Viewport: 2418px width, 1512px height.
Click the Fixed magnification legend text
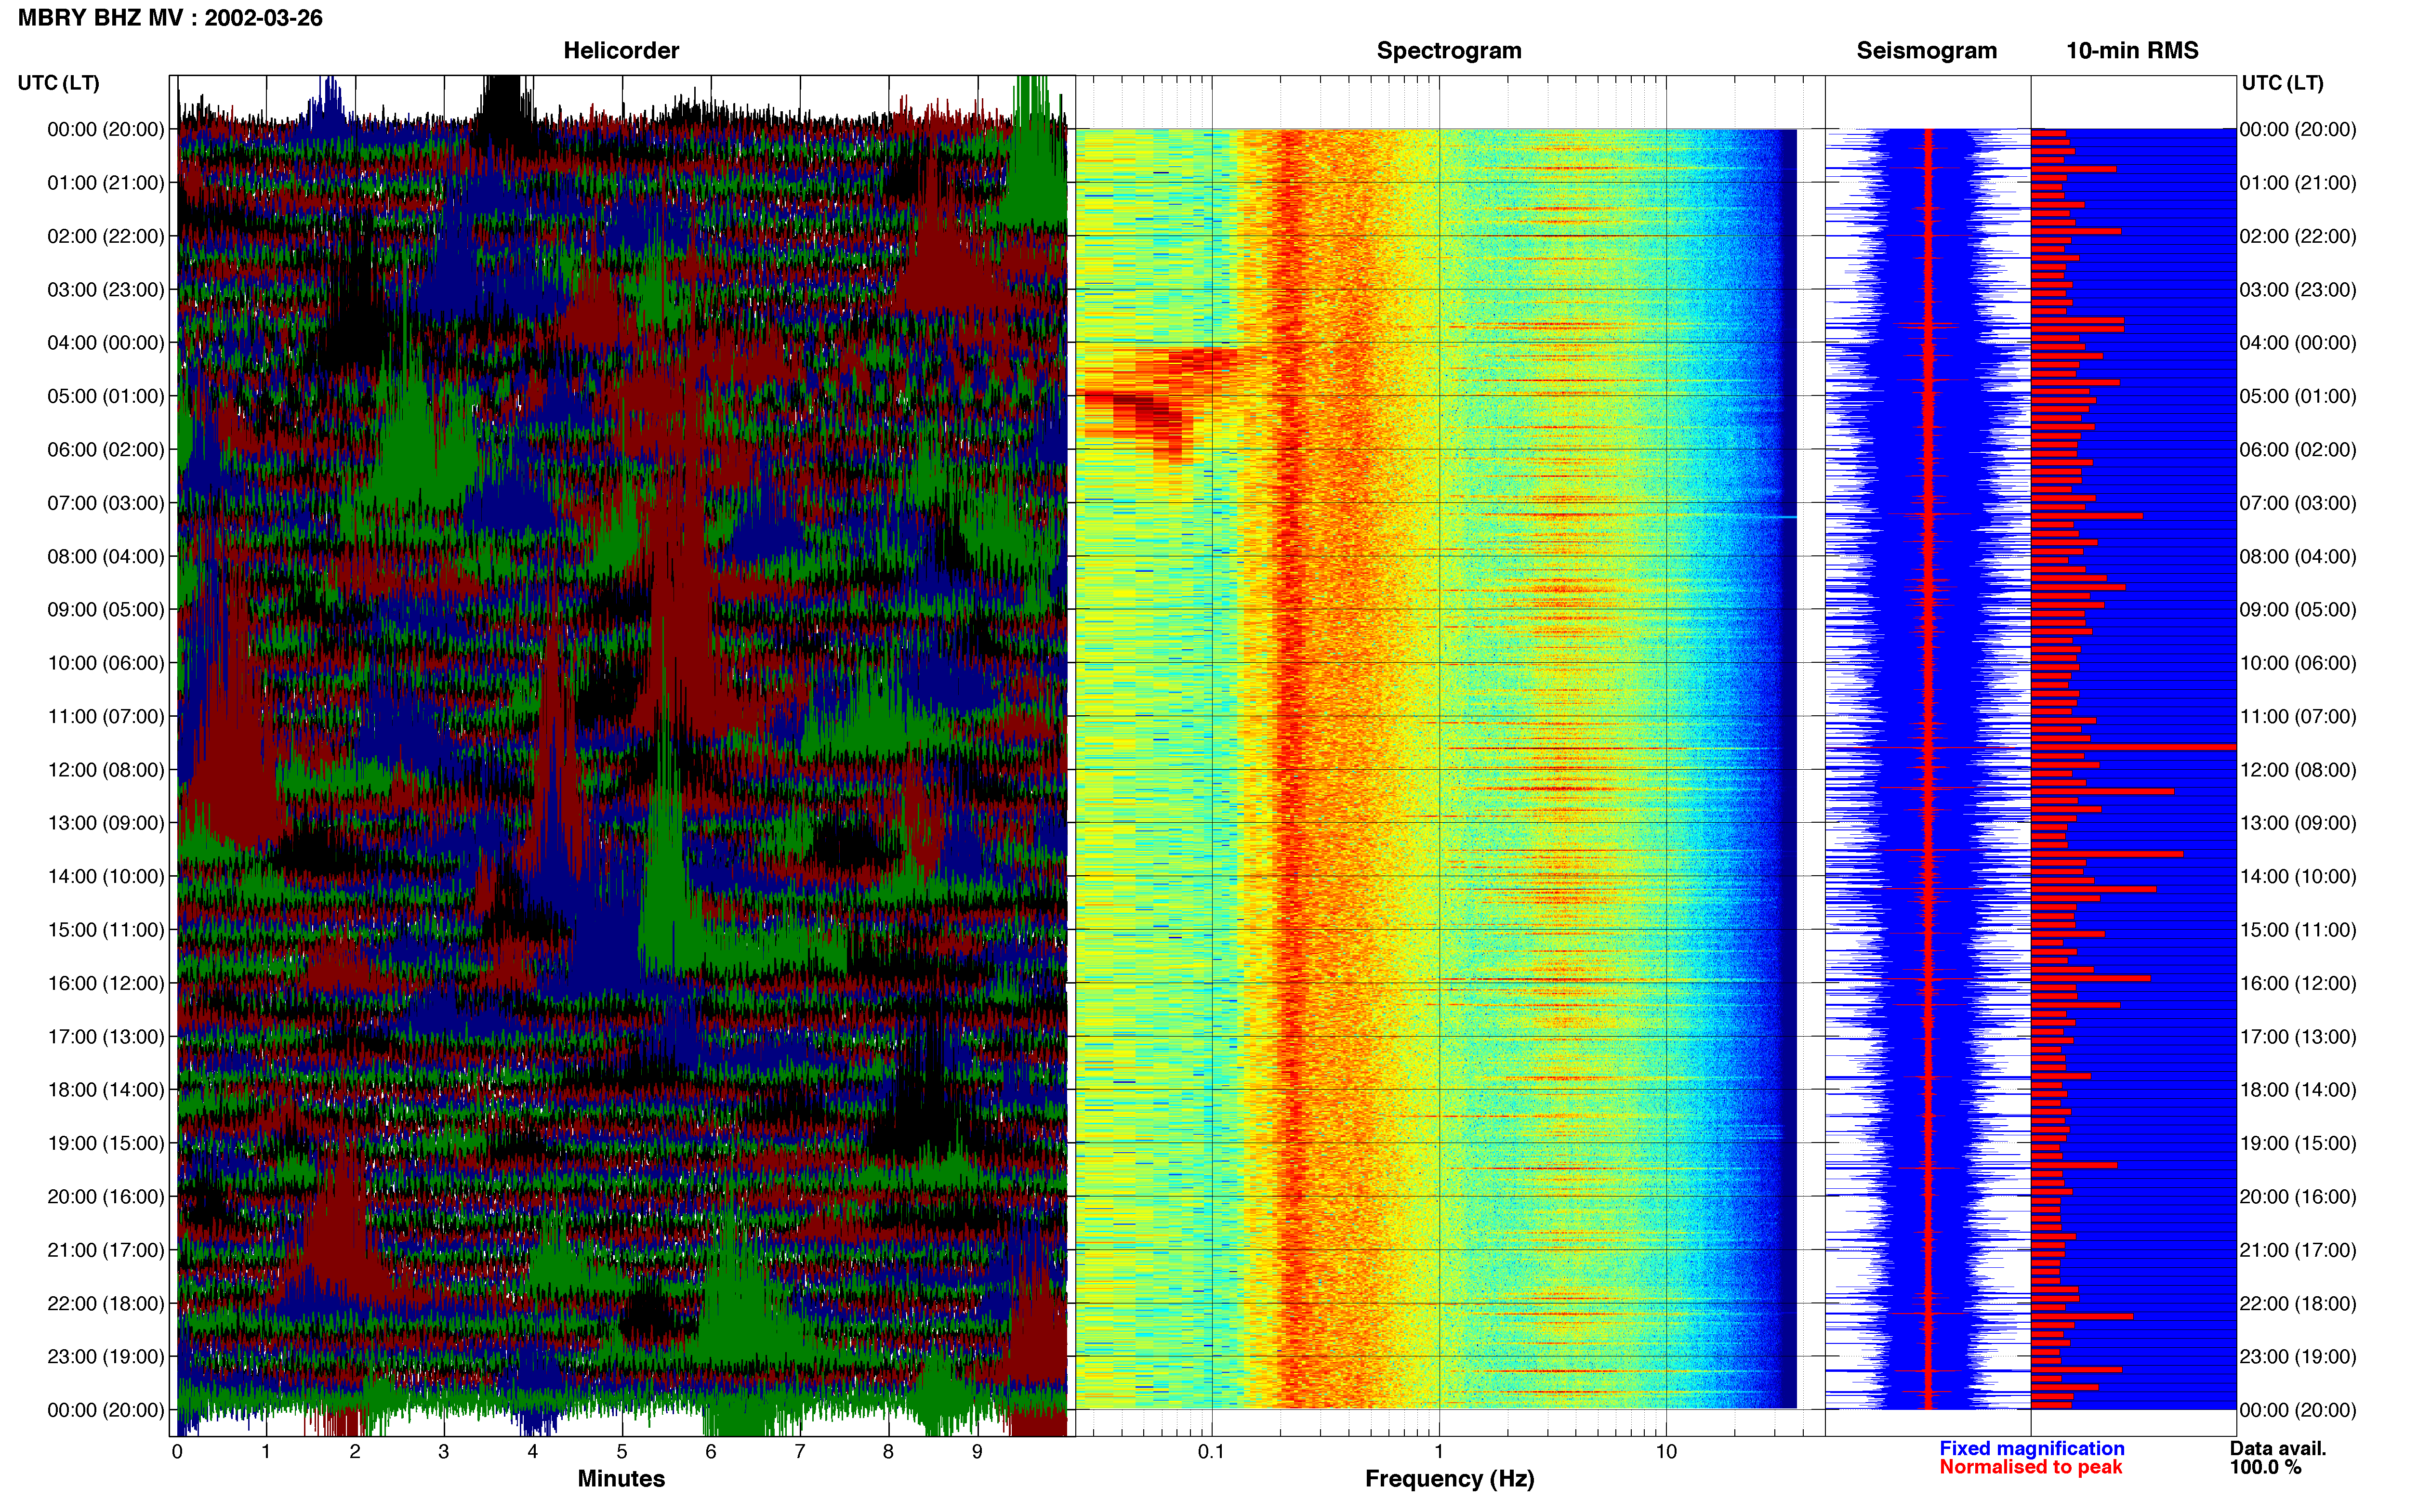coord(2032,1448)
